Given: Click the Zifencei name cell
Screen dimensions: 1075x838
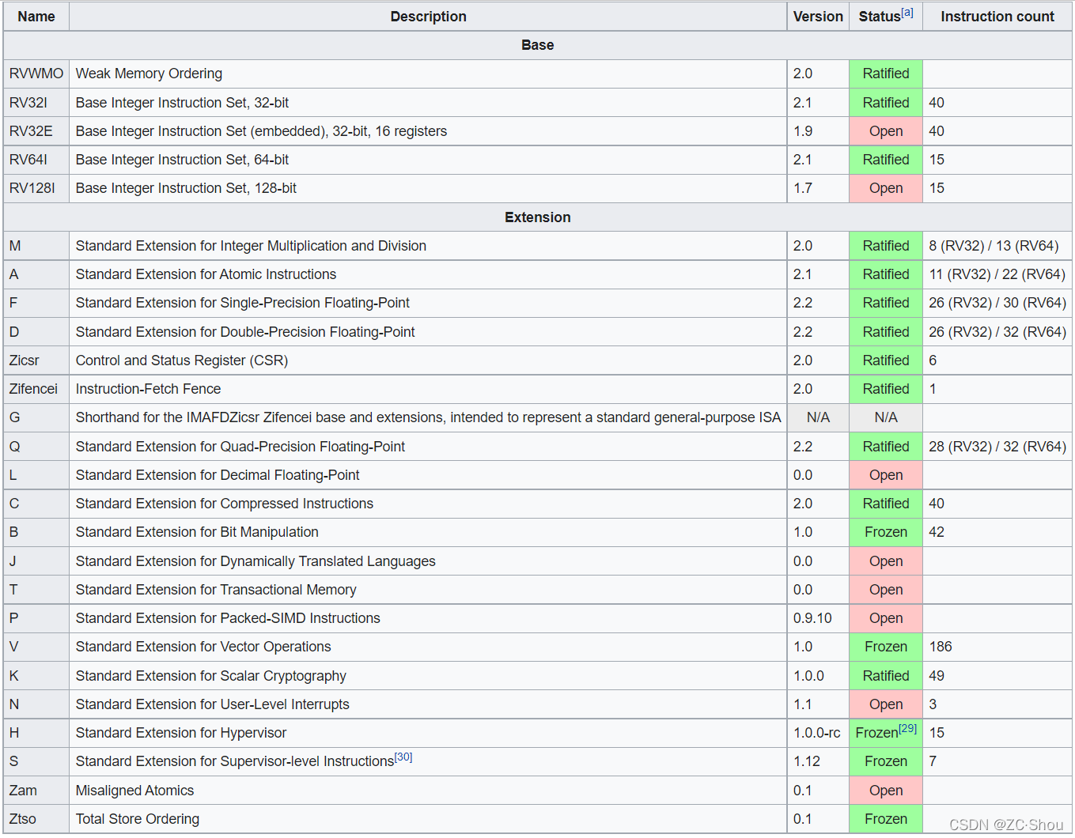Looking at the screenshot, I should coord(36,389).
